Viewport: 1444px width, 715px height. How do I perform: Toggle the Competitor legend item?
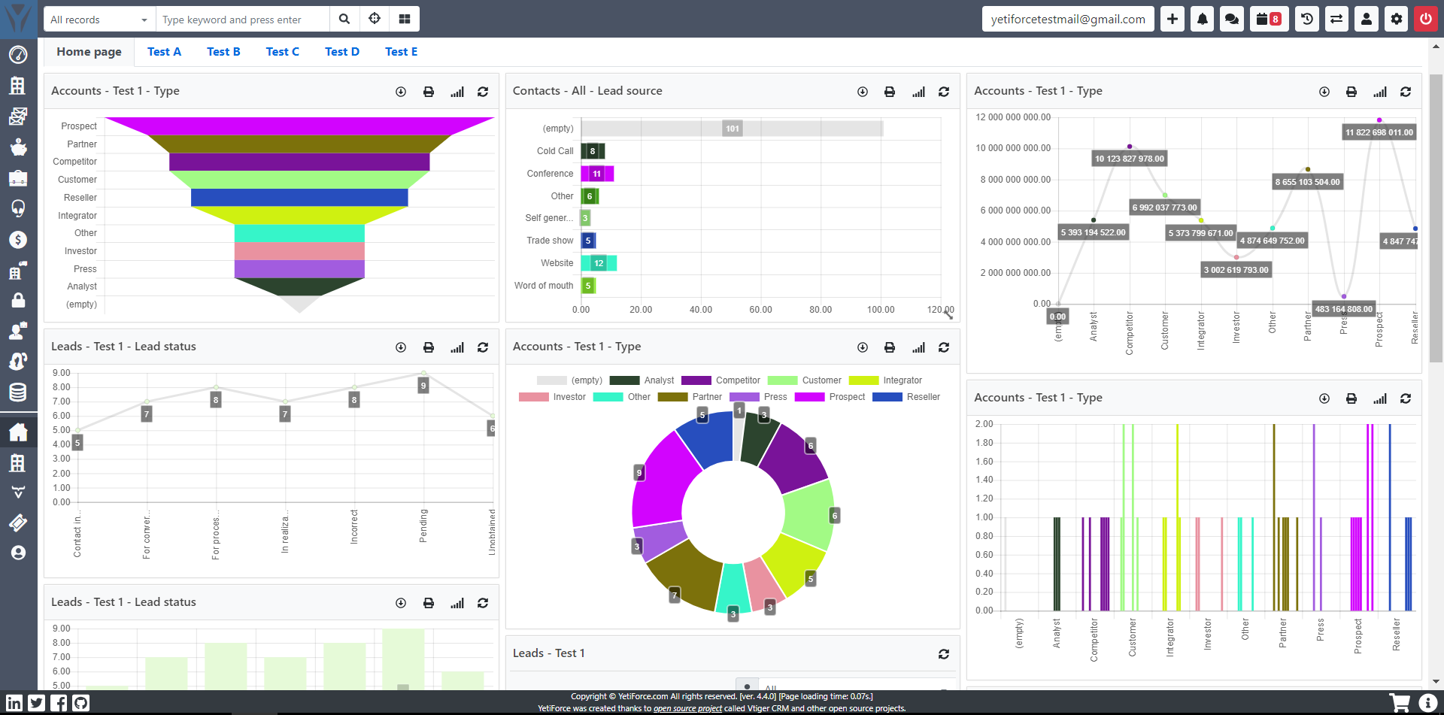pyautogui.click(x=720, y=380)
